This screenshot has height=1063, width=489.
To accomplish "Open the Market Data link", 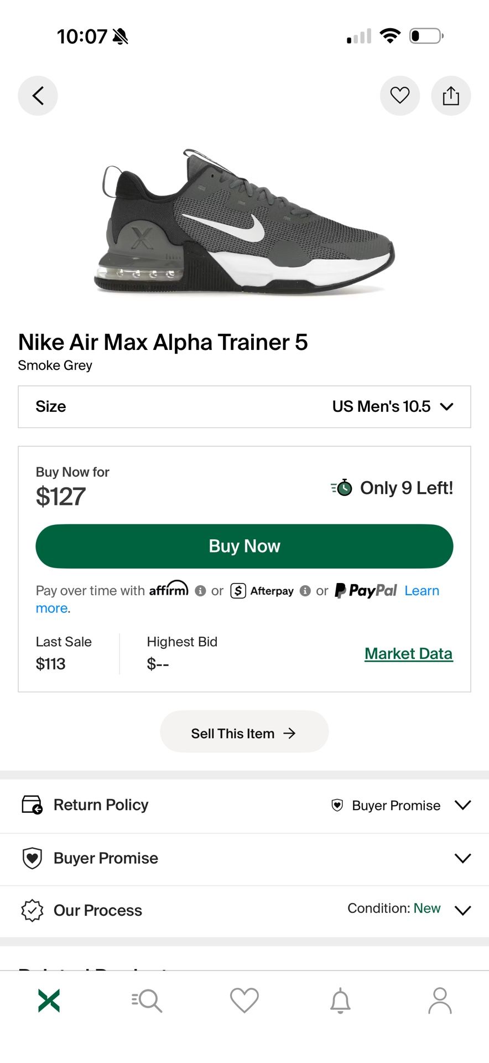I will 408,654.
